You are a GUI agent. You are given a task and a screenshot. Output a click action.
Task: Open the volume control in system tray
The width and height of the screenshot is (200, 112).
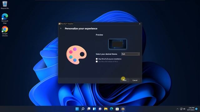tap(184, 109)
